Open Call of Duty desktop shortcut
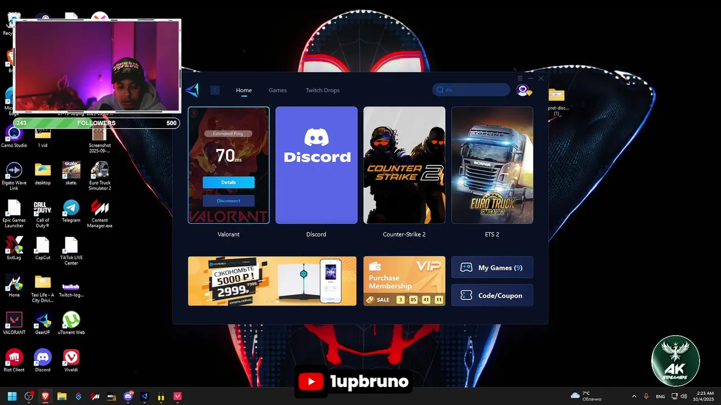This screenshot has height=405, width=721. coord(43,214)
